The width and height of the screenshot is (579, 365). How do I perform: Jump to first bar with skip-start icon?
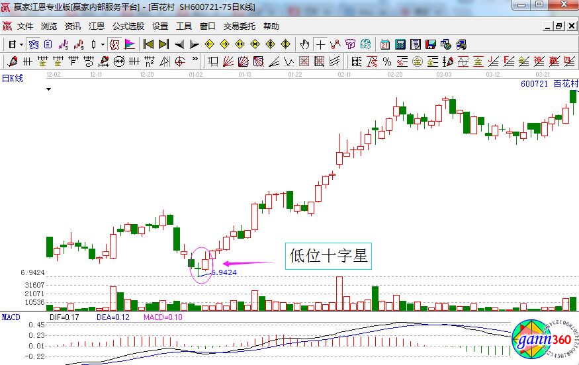click(x=148, y=44)
